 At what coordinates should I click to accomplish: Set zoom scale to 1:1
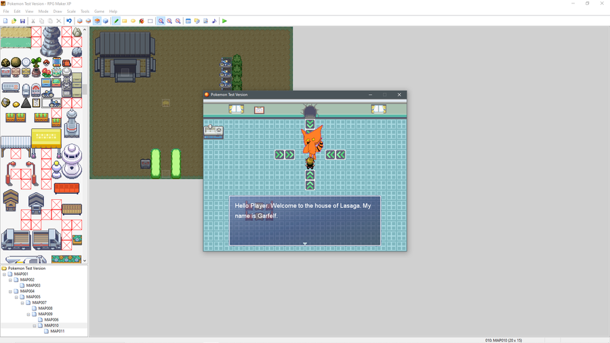[161, 21]
